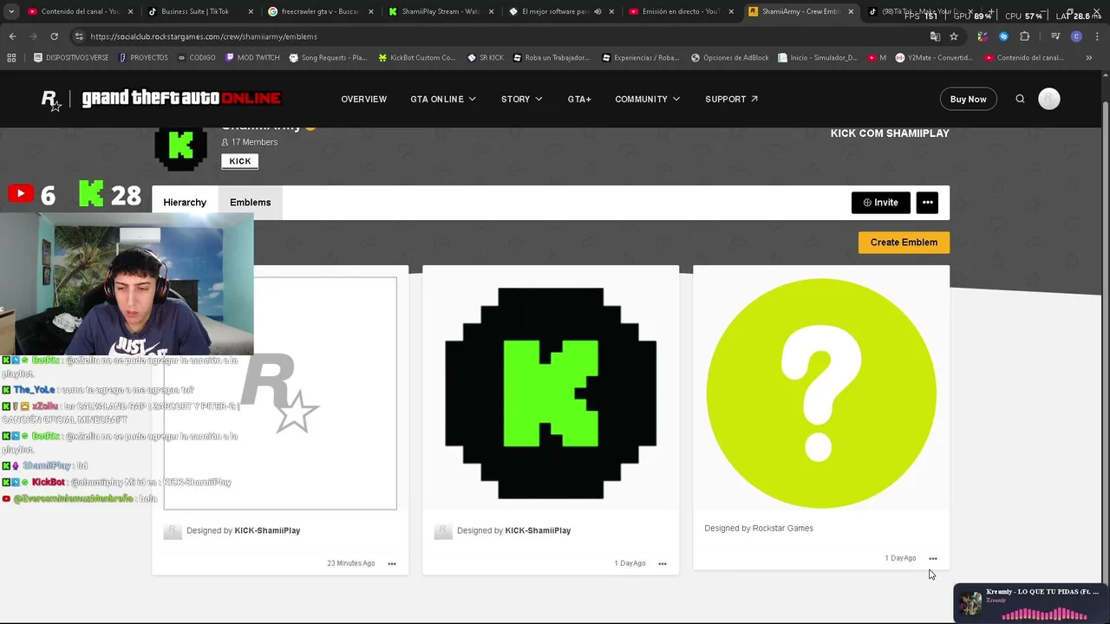The height and width of the screenshot is (624, 1110).
Task: Switch to the Business Suite TikTok browser tab
Action: (199, 11)
